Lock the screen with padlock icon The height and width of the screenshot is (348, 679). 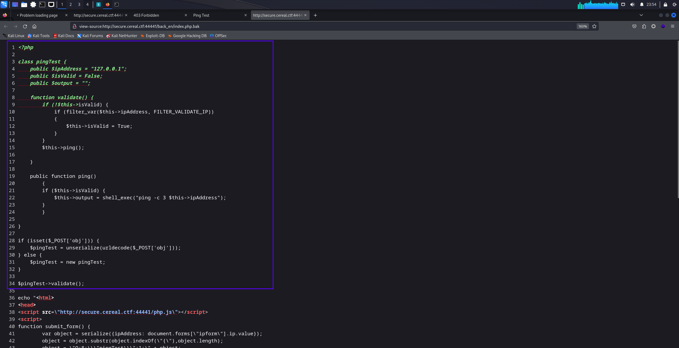(665, 5)
